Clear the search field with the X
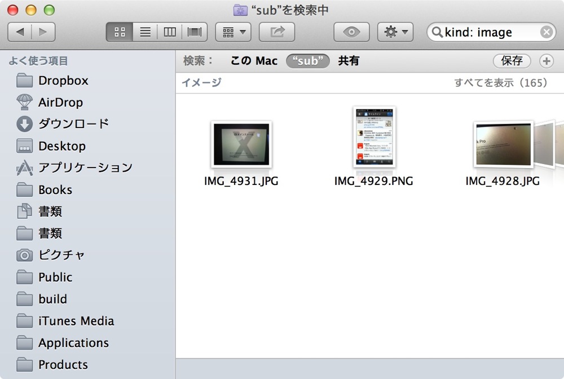Viewport: 564px width, 379px height. click(x=547, y=32)
